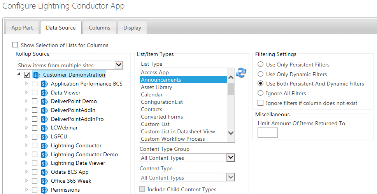Image resolution: width=377 pixels, height=194 pixels.
Task: Click the Limit Amount Of Items input field
Action: 268,133
